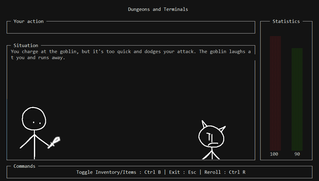
Task: Click the player stick figure's head
Action: pyautogui.click(x=34, y=119)
